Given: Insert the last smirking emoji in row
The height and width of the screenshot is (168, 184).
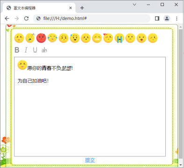Looking at the screenshot, I should [153, 38].
